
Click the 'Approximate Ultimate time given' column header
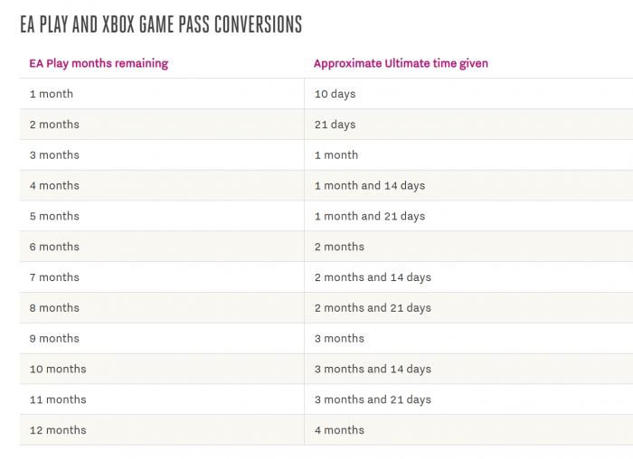[401, 63]
